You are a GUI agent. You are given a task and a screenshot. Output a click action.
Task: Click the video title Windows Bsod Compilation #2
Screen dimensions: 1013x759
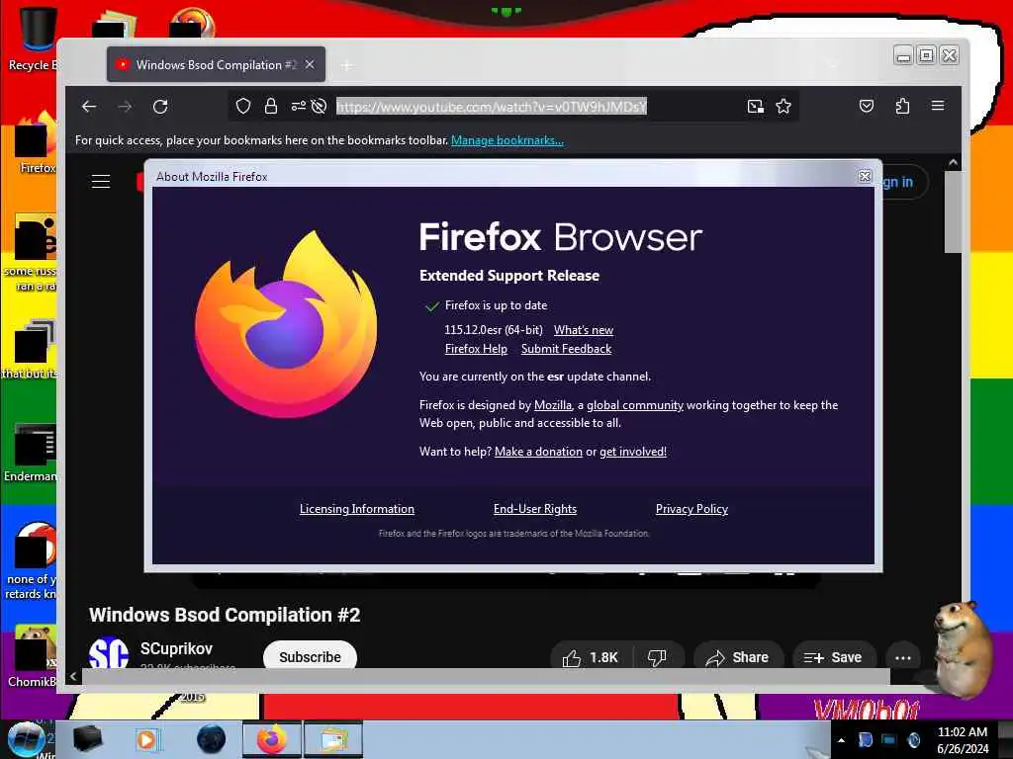tap(225, 615)
